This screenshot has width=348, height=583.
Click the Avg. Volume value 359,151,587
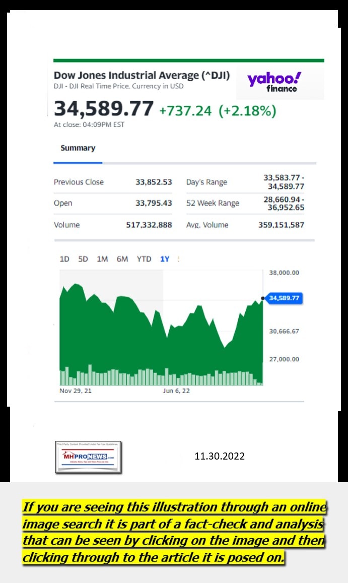pos(281,225)
